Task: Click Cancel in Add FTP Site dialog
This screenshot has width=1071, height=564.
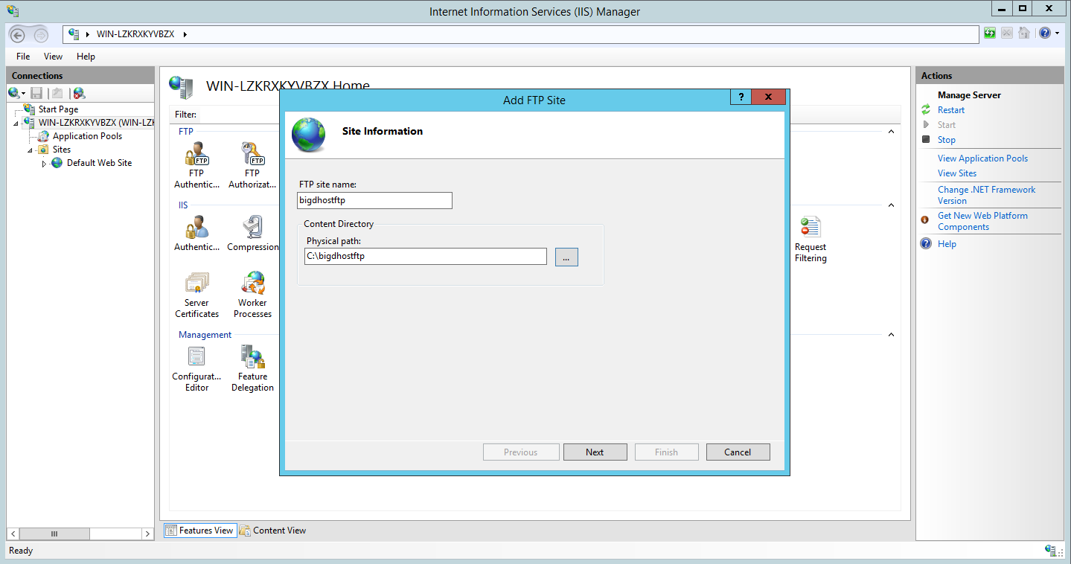Action: (738, 452)
